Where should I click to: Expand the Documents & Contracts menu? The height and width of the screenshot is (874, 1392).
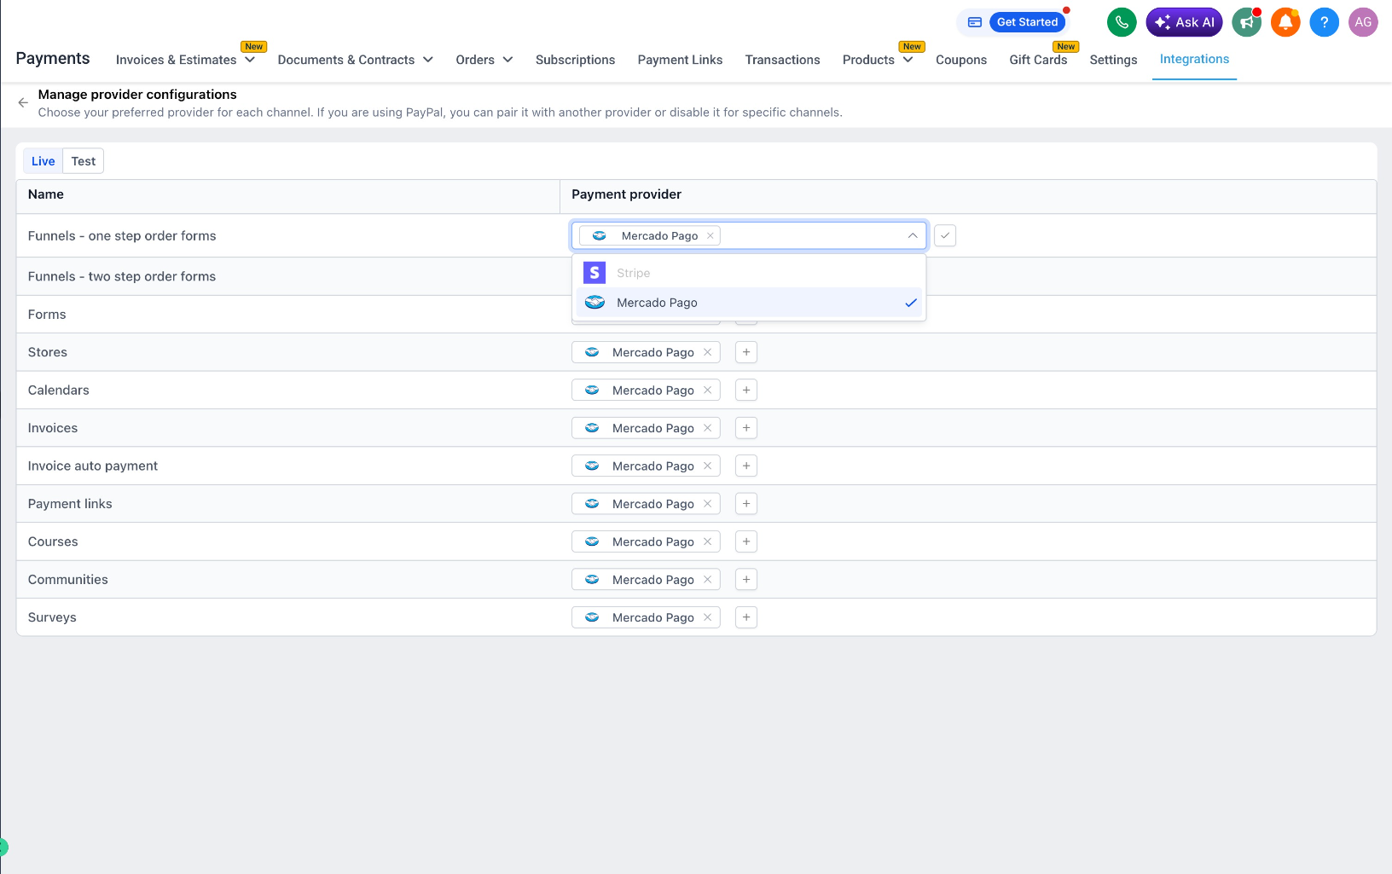click(x=356, y=60)
